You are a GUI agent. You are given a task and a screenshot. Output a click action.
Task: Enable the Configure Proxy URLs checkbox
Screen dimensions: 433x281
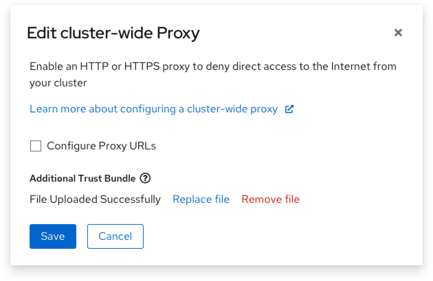point(36,146)
